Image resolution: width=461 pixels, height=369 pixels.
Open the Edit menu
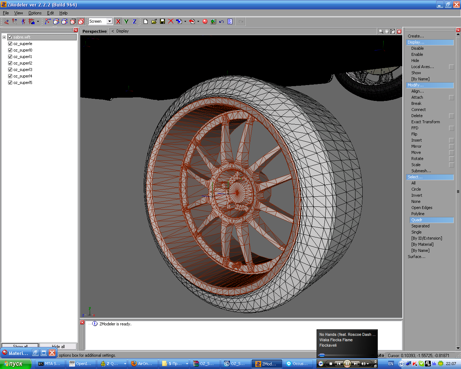tap(50, 13)
